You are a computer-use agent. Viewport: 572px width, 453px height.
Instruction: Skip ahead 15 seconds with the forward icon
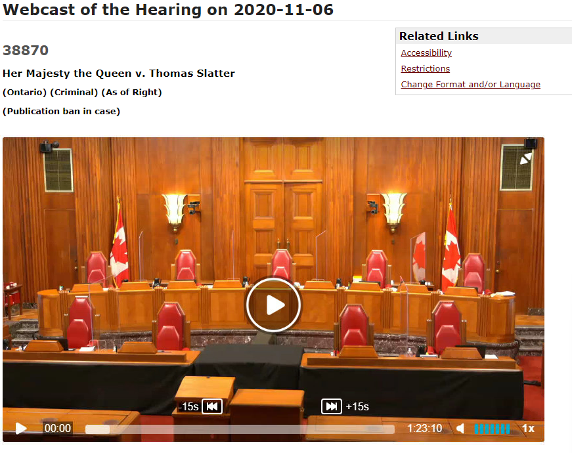[331, 406]
